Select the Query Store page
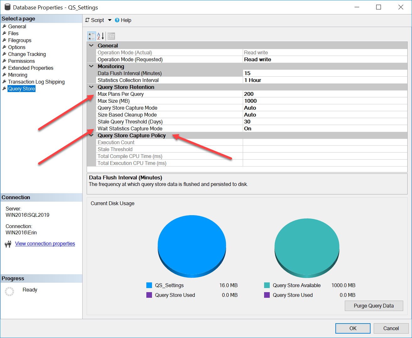 tap(21, 89)
